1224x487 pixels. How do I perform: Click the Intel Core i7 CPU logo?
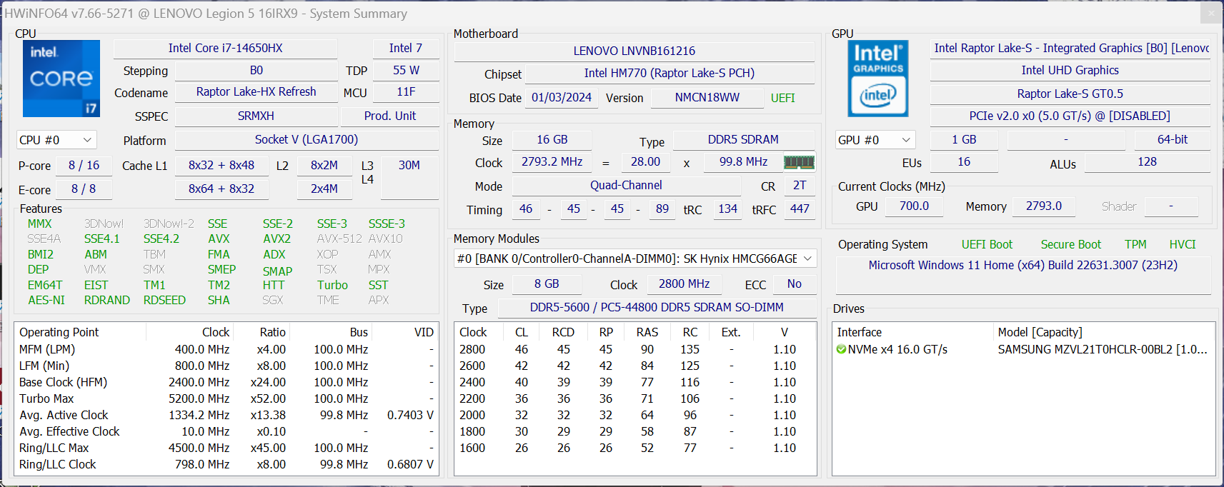[x=61, y=79]
